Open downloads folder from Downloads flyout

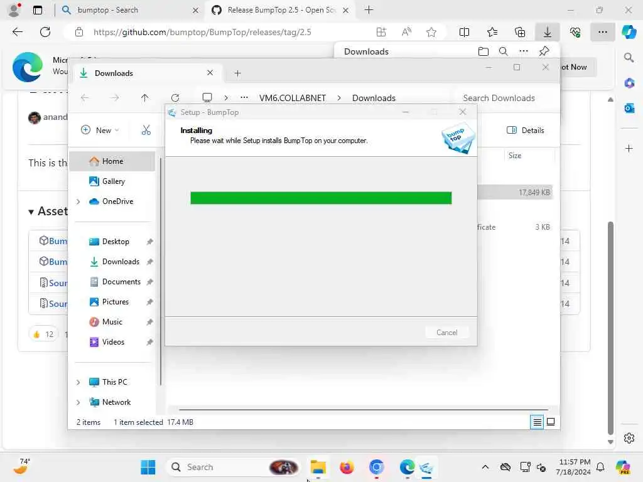tap(484, 51)
